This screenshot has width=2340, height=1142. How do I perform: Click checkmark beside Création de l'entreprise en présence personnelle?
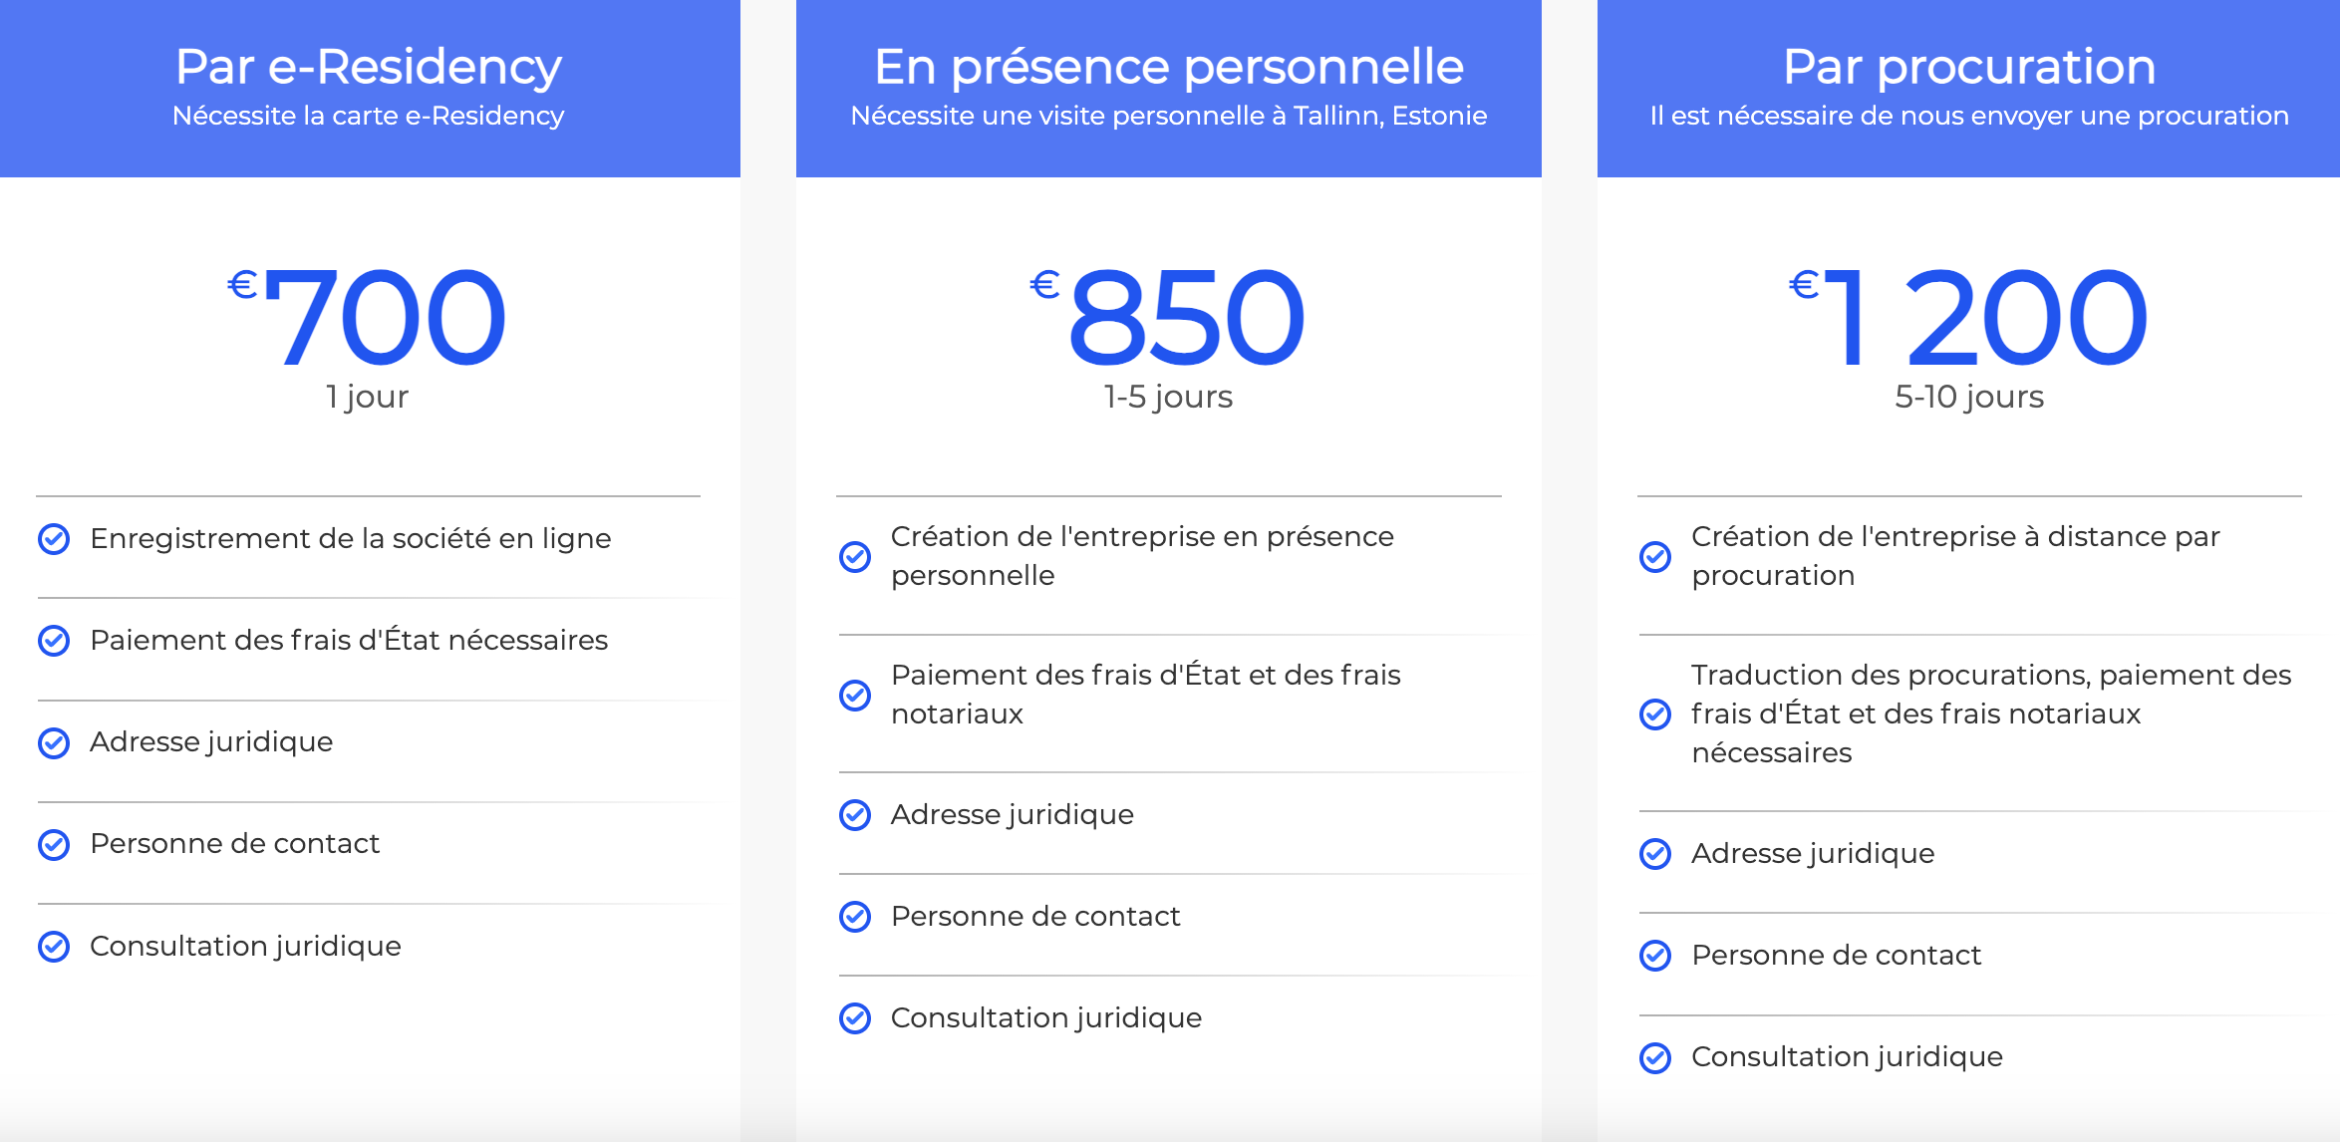[855, 556]
